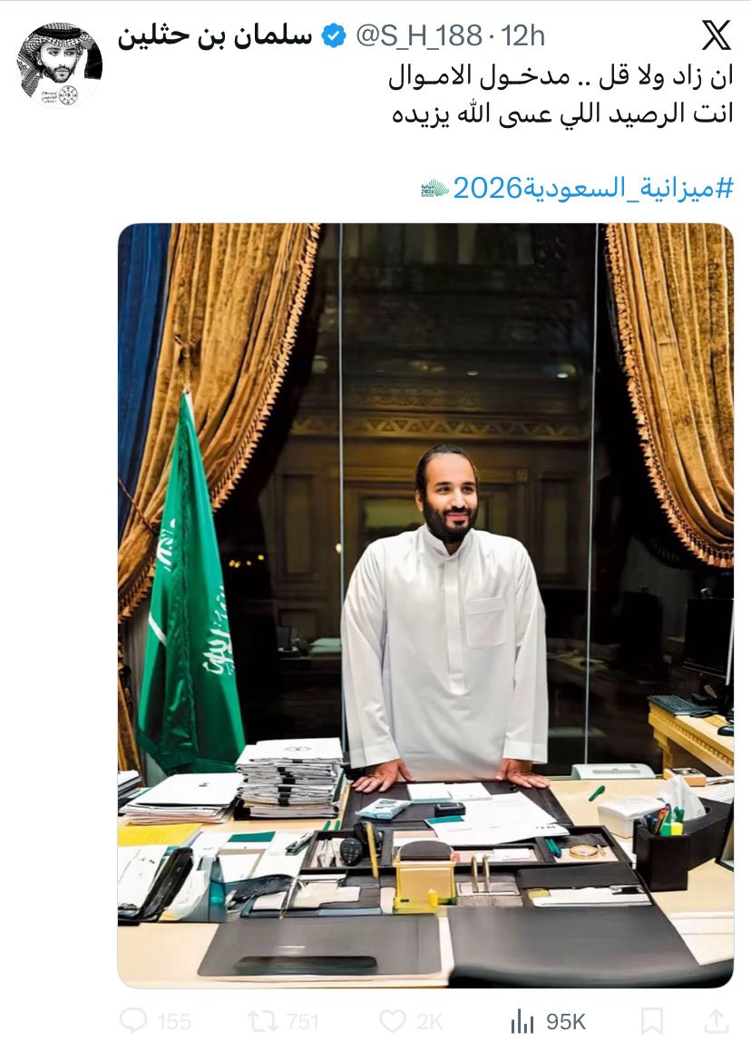Click the repost arrows icon
Screen dimensions: 751x1061
click(x=261, y=1021)
